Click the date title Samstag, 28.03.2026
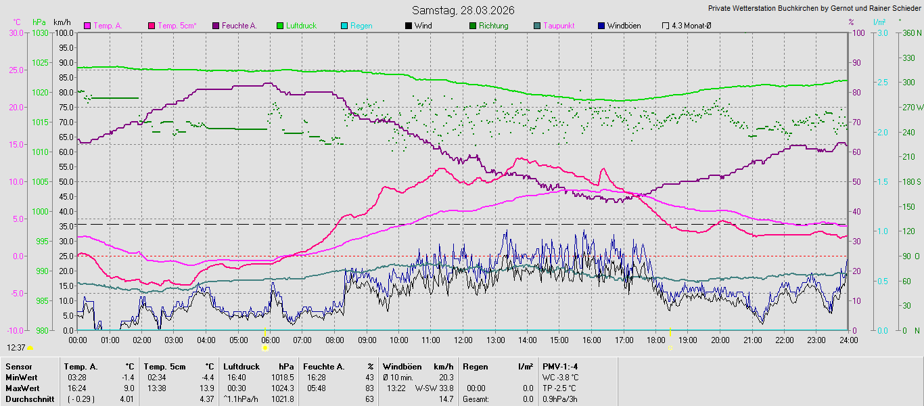The height and width of the screenshot is (406, 924). coord(463,10)
